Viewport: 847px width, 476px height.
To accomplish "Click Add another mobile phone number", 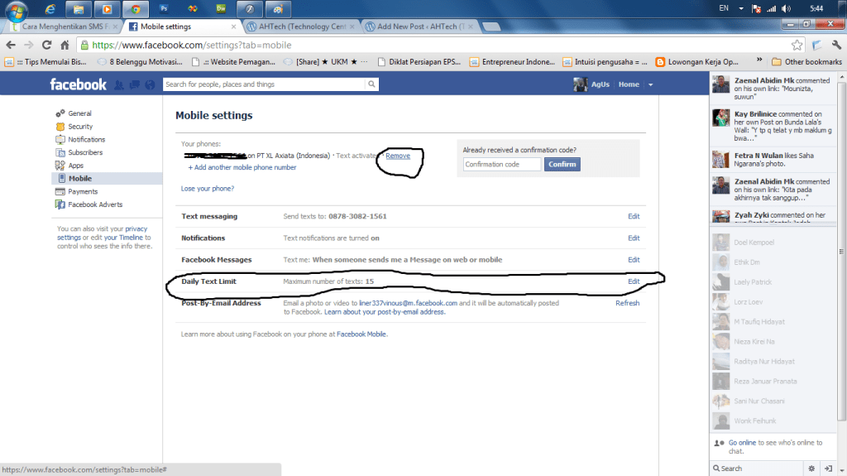I will [x=242, y=168].
